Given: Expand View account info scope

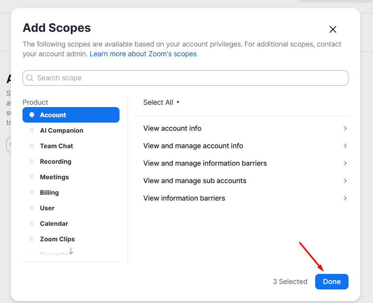Looking at the screenshot, I should point(345,128).
